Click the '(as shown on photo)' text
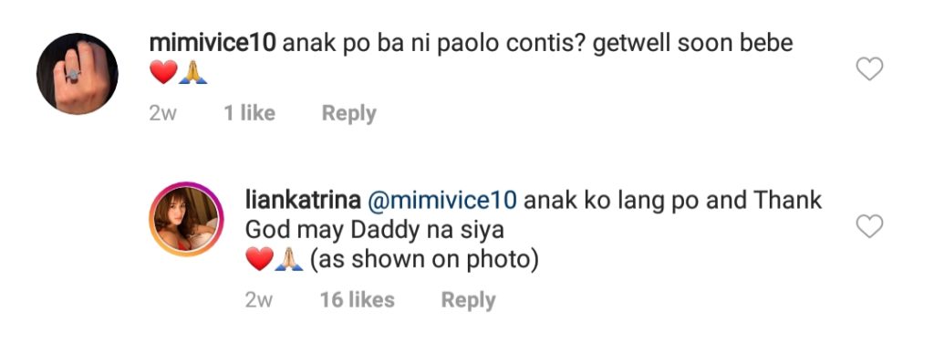Viewport: 934px width, 354px height. point(423,260)
